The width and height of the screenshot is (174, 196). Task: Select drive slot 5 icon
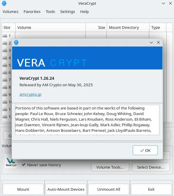coord(5,65)
